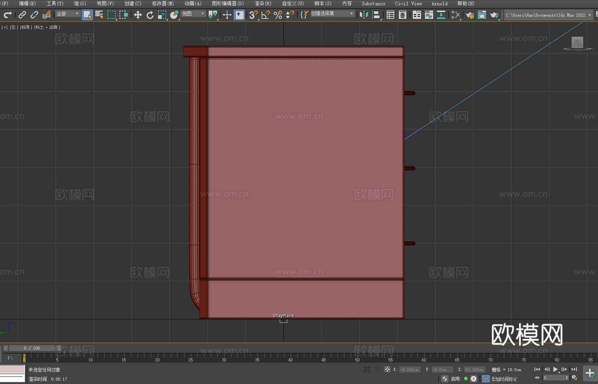This screenshot has height=384, width=598.
Task: Activate the Select Object tool
Action: tap(87, 15)
